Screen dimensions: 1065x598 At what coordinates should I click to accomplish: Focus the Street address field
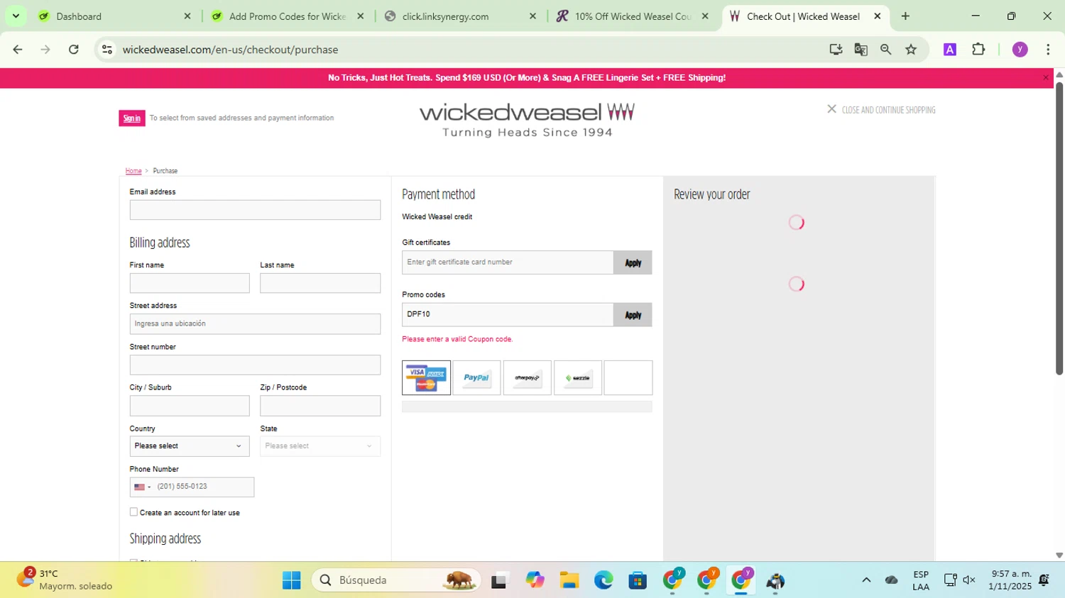[x=255, y=323]
